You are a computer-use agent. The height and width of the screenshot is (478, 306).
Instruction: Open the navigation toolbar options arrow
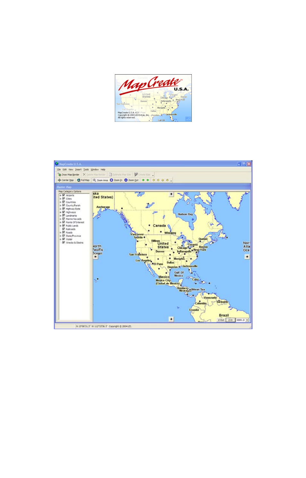(x=171, y=181)
